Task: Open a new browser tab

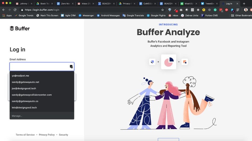Action: point(244,4)
